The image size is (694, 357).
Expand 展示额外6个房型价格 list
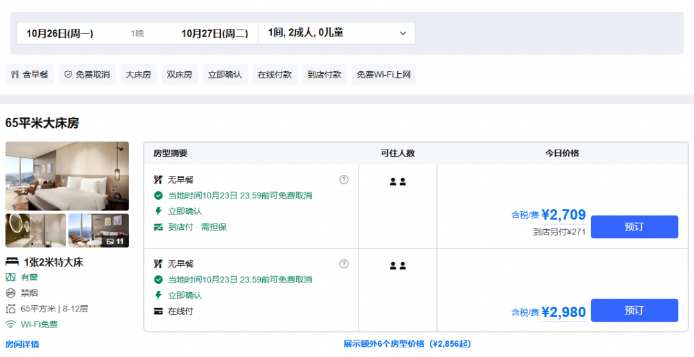[x=407, y=344]
